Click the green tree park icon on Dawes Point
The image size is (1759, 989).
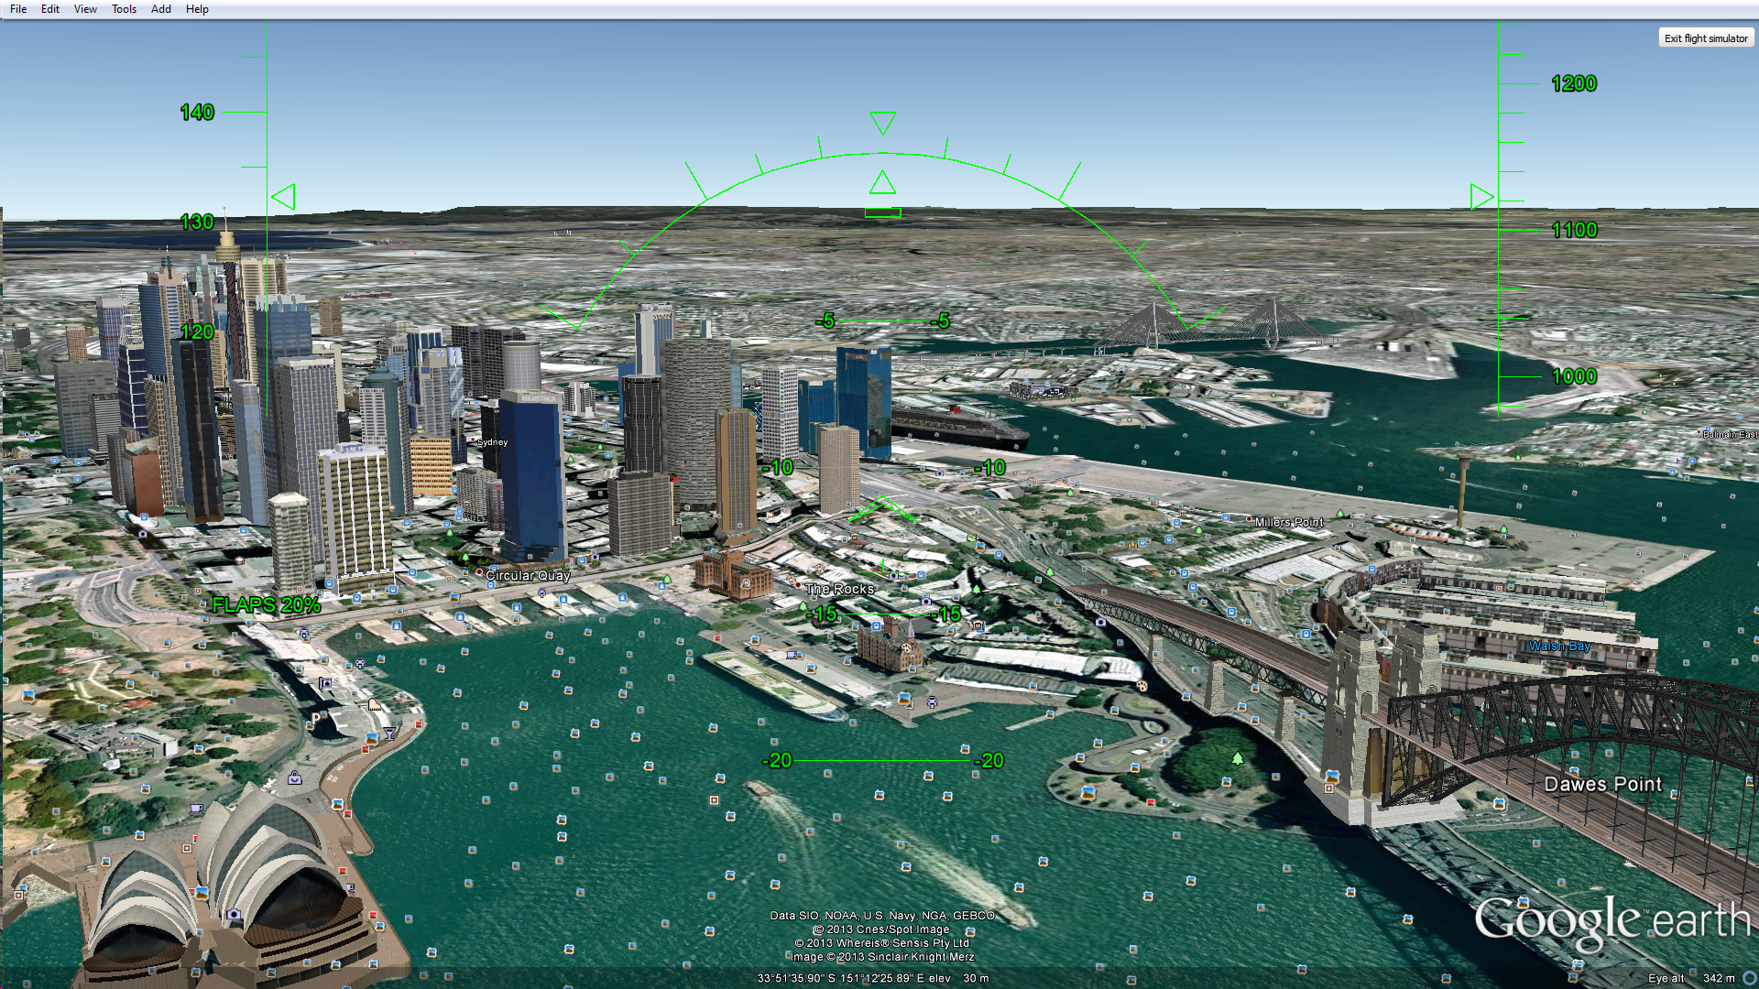point(1238,758)
